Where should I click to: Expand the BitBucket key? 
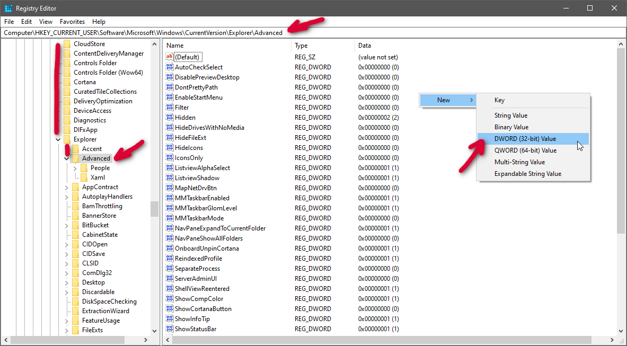point(66,225)
